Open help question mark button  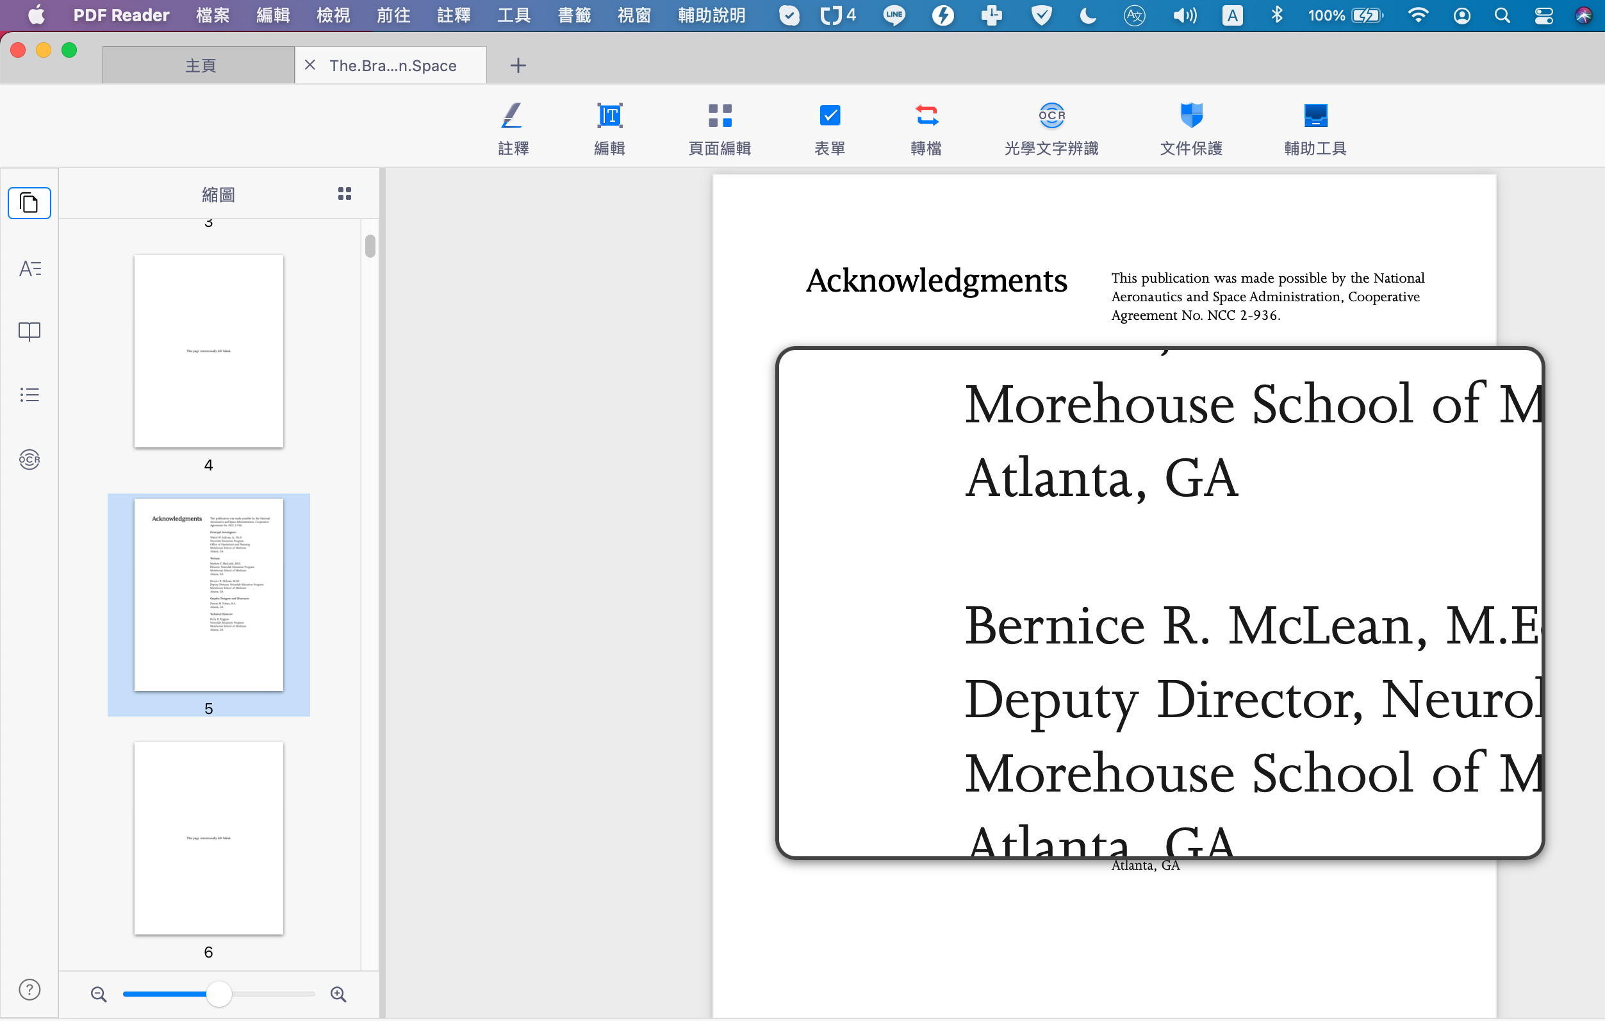click(x=29, y=989)
